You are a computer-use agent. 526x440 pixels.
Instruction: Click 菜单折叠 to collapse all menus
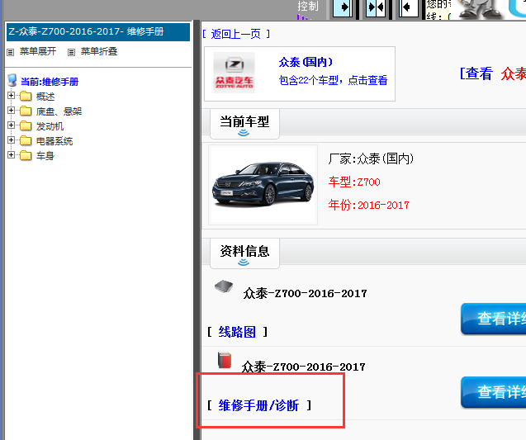(99, 51)
